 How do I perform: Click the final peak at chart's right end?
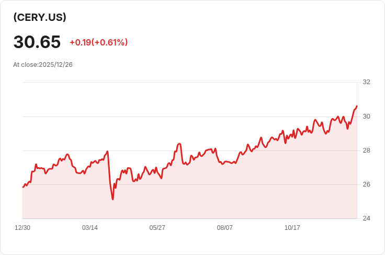tap(357, 106)
